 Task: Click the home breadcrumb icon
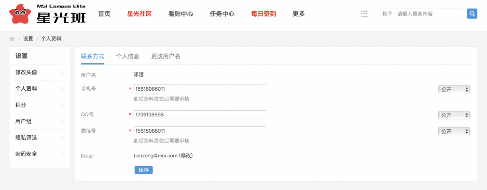tap(12, 39)
